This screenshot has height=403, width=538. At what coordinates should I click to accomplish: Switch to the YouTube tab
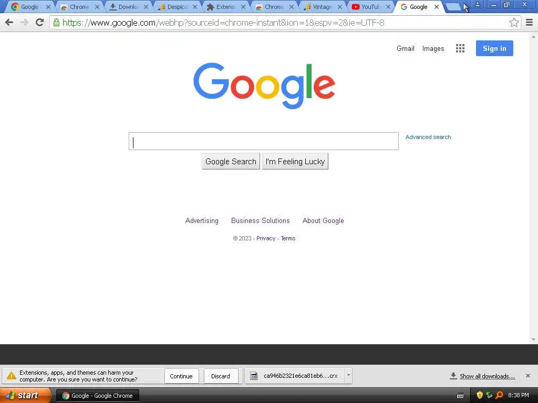click(370, 7)
